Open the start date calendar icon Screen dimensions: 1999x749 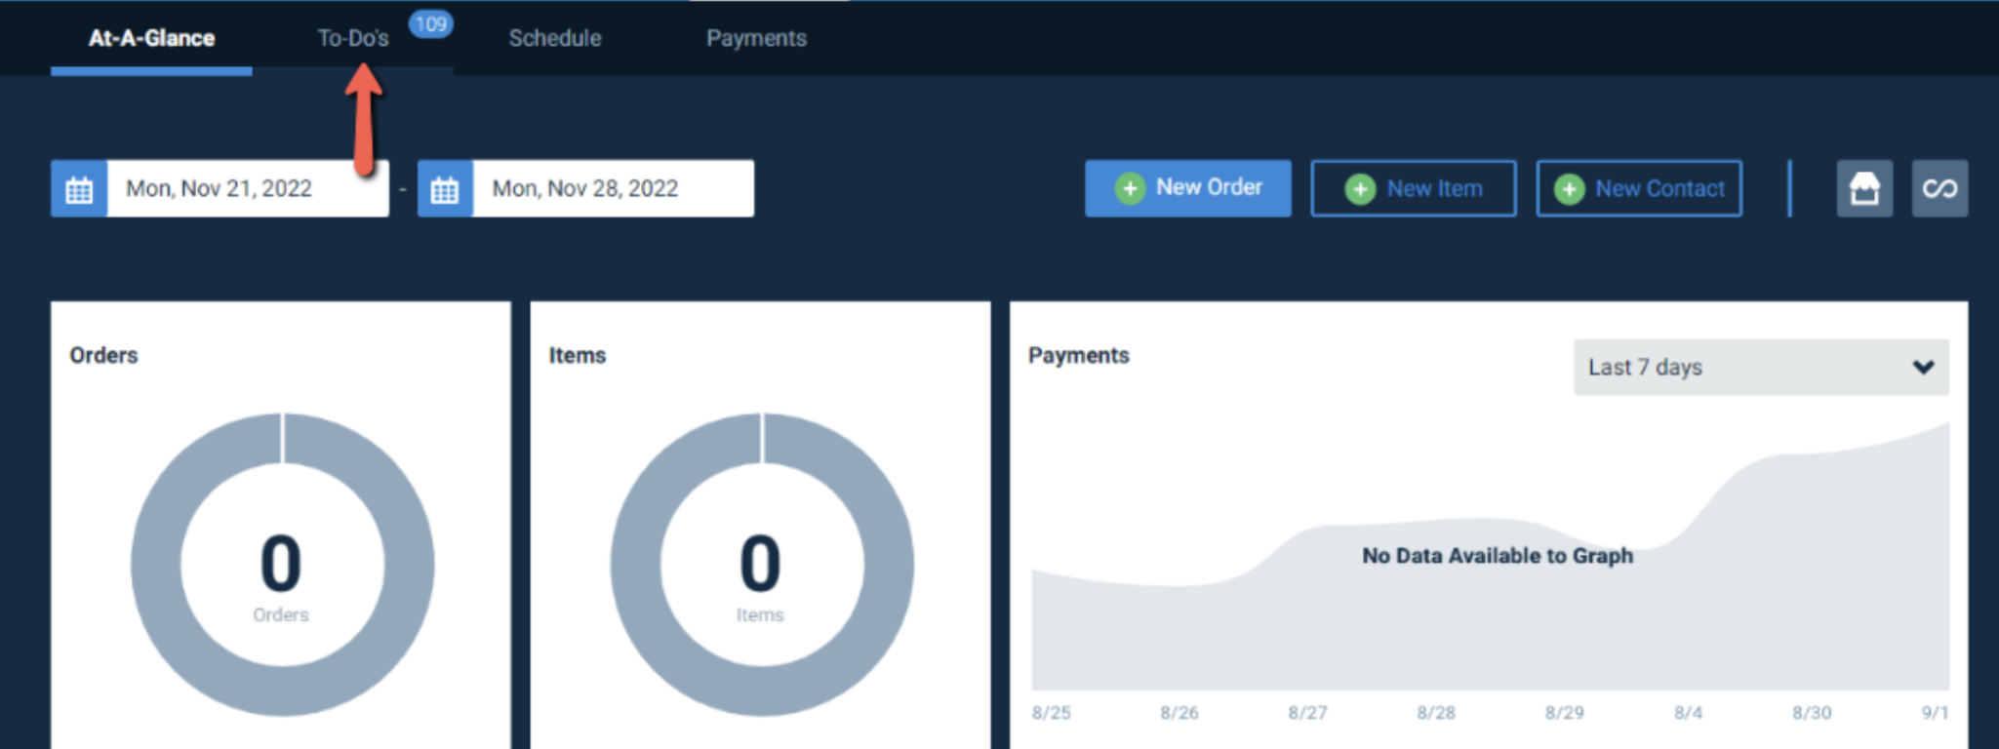tap(79, 188)
